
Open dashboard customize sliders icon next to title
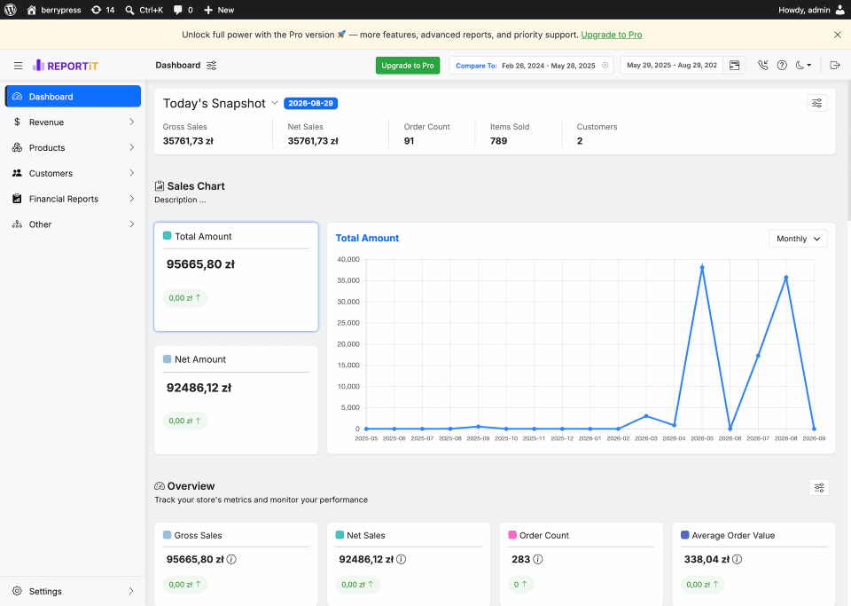pyautogui.click(x=212, y=65)
